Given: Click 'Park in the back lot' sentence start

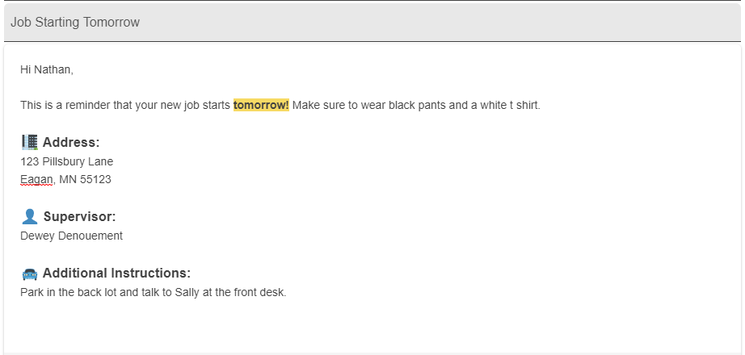Looking at the screenshot, I should (x=65, y=292).
